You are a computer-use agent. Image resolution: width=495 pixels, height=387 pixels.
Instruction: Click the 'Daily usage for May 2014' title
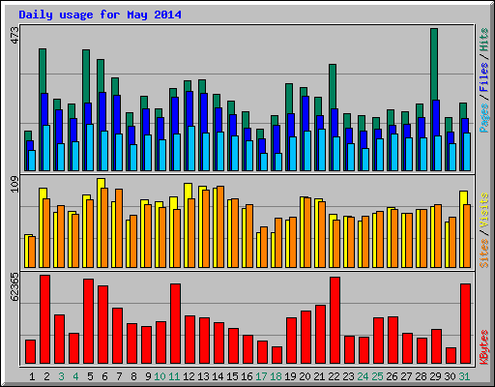[100, 15]
